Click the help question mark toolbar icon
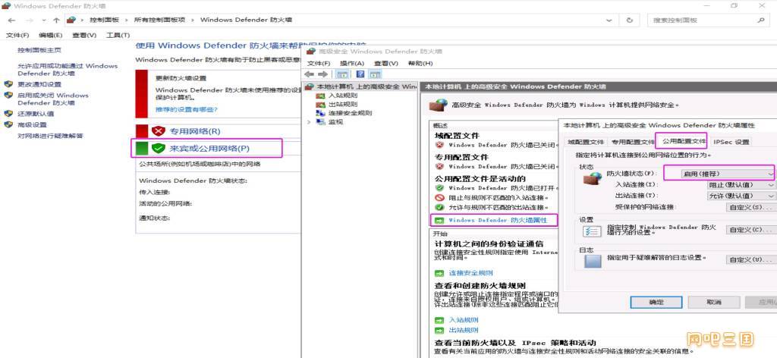 tap(360, 74)
